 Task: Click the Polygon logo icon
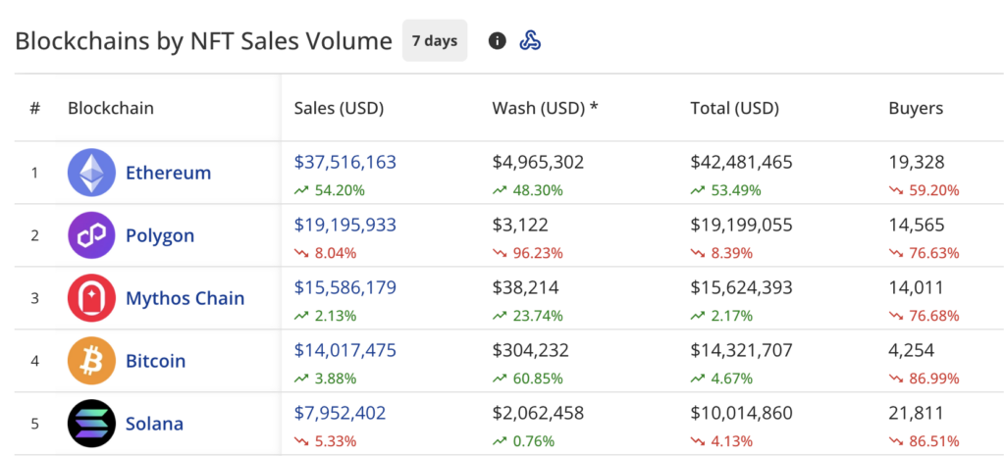(91, 235)
